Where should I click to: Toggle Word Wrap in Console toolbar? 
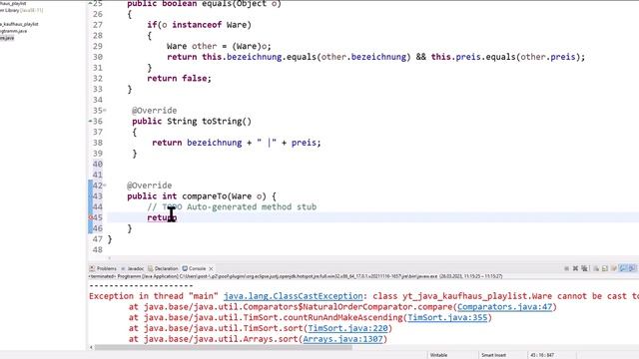click(614, 268)
